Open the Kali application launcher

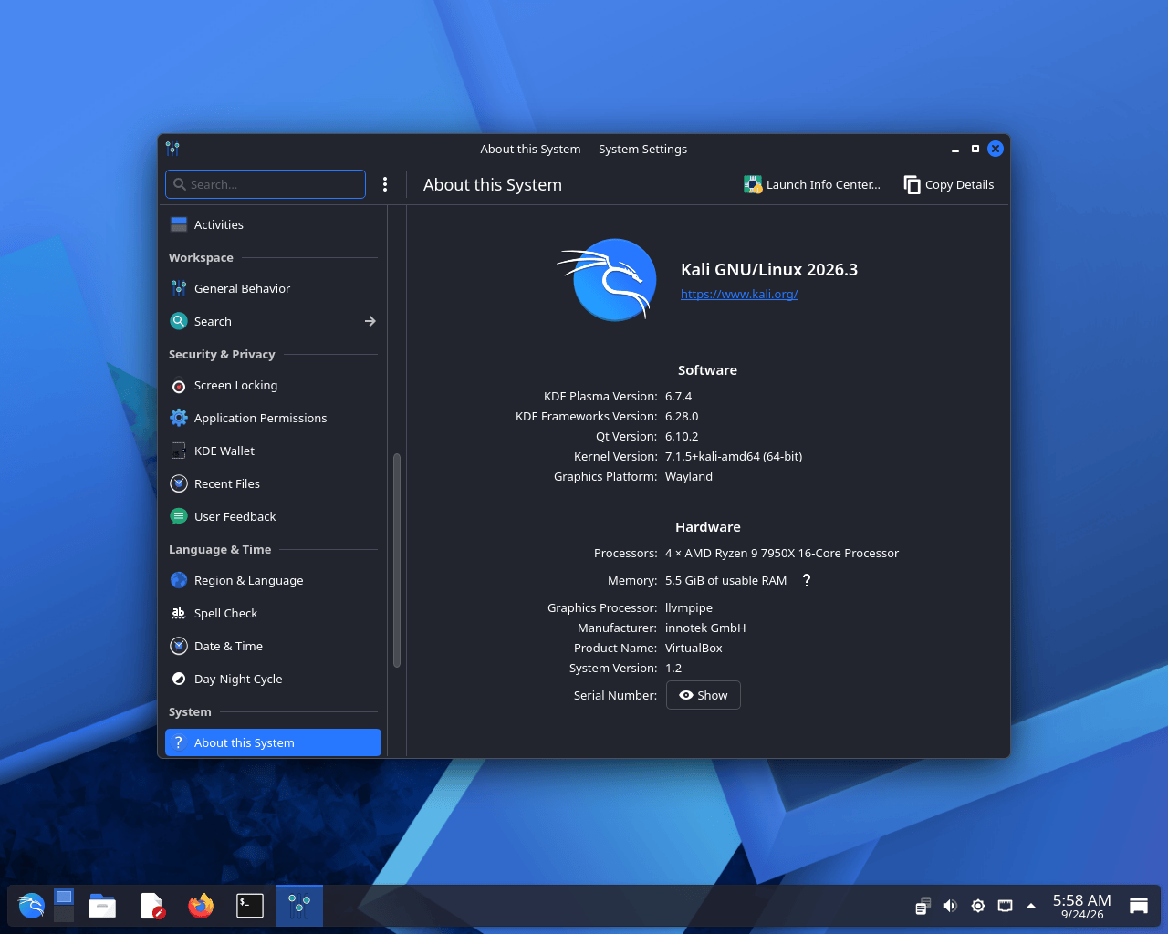click(31, 906)
